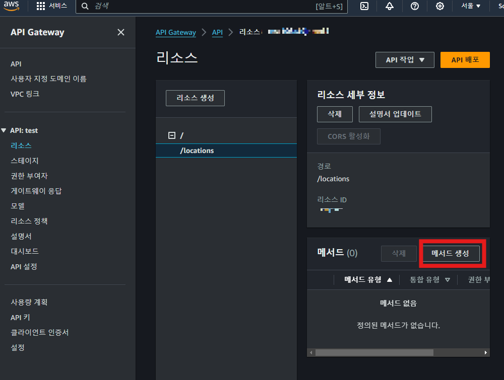Open VPC 링크 in the sidebar
Screen dimensions: 504x380
(x=25, y=94)
